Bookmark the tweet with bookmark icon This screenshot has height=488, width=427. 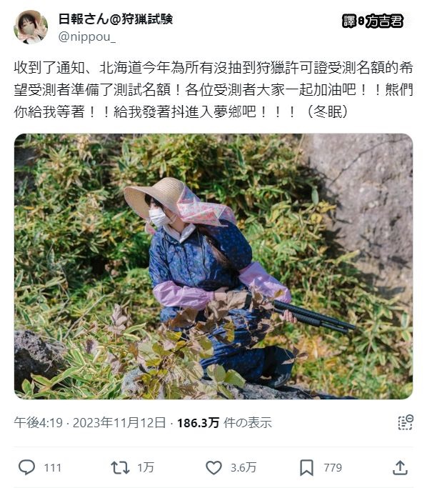coord(306,468)
